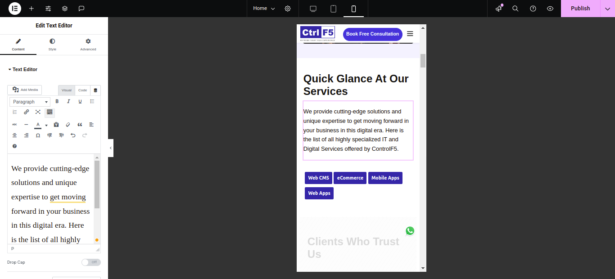Open the Elementor logo menu

pos(15,9)
